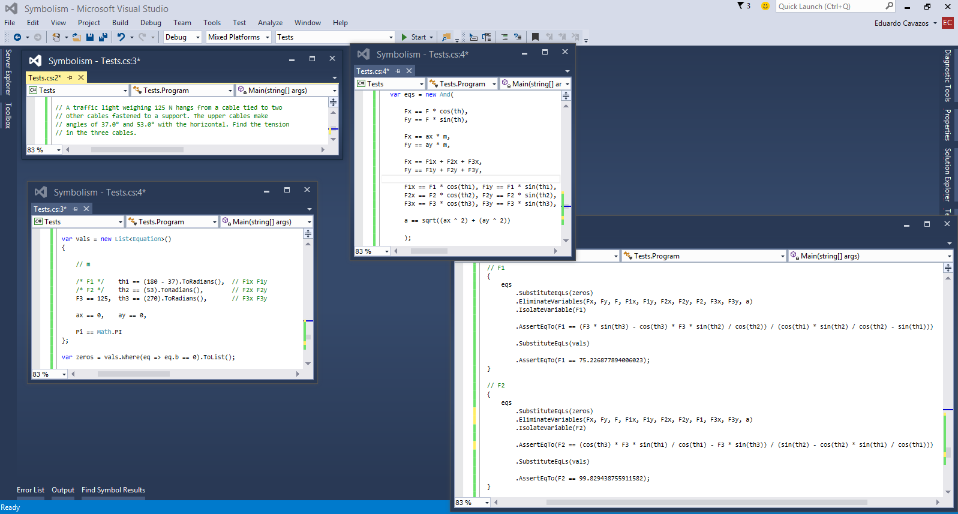Image resolution: width=958 pixels, height=514 pixels.
Task: Click the Open File folder icon
Action: point(77,37)
